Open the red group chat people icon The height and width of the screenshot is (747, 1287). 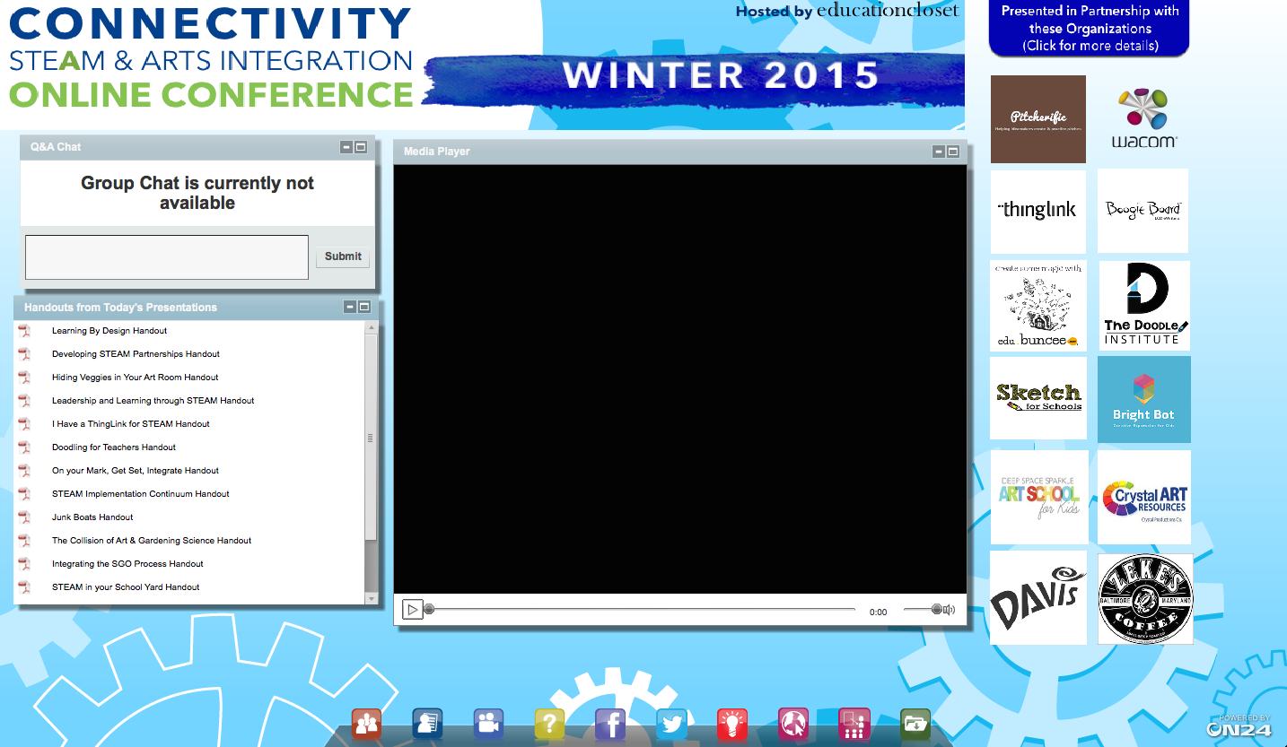coord(366,724)
